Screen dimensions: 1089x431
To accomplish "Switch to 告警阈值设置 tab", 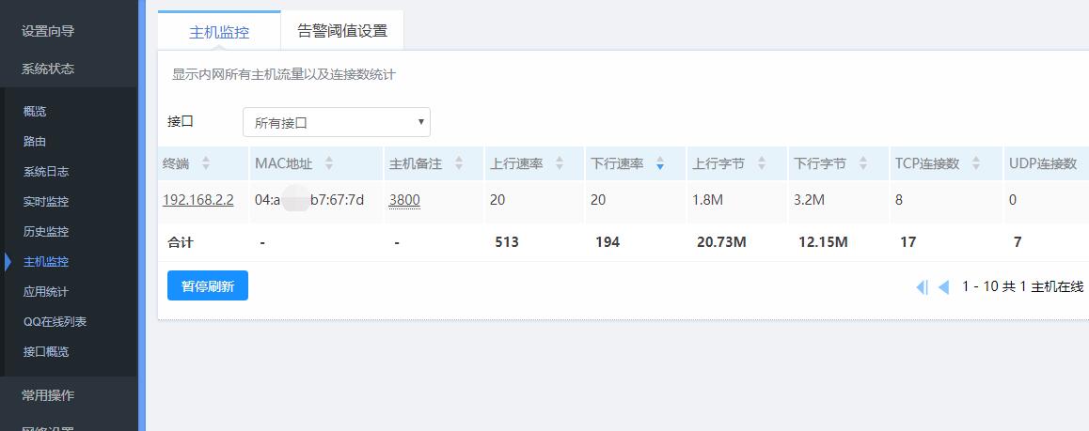I will click(342, 30).
